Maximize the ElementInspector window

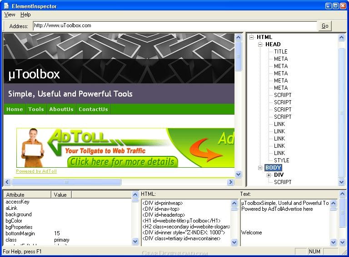pos(336,6)
